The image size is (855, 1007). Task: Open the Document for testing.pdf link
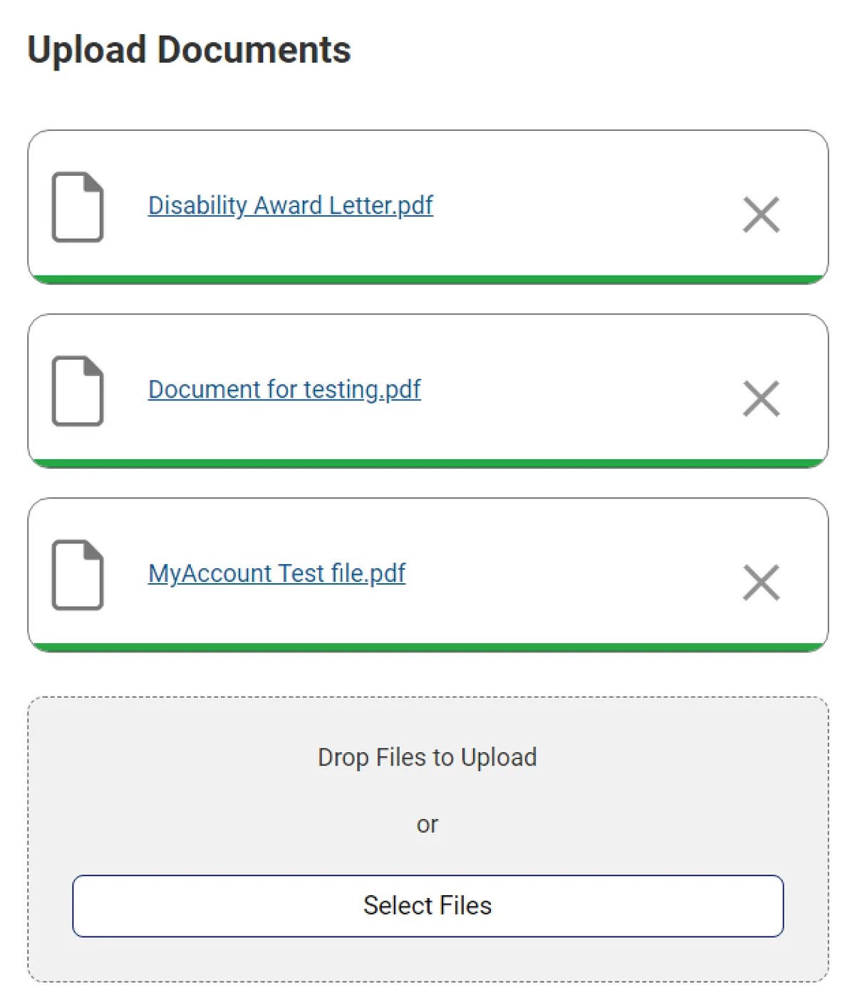click(284, 390)
